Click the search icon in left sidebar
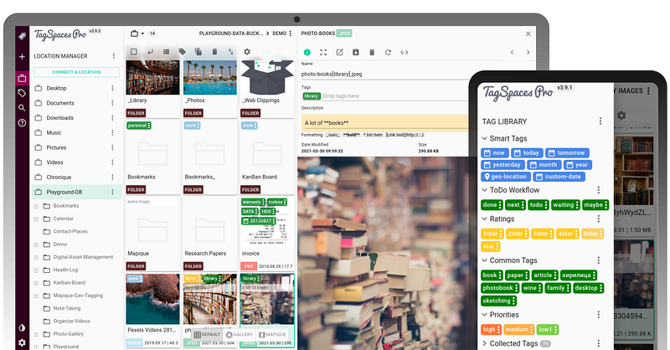The image size is (670, 350). 22,108
